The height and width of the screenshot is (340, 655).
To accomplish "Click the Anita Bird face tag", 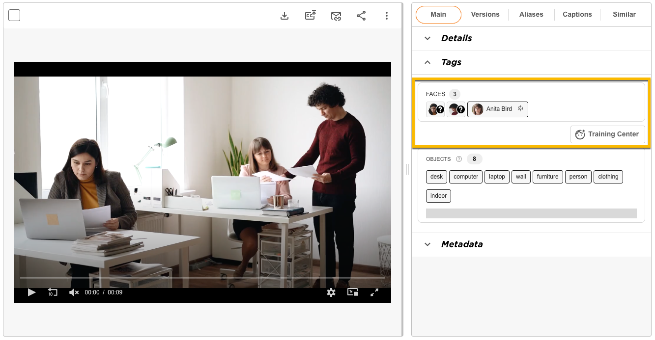I will coord(498,109).
